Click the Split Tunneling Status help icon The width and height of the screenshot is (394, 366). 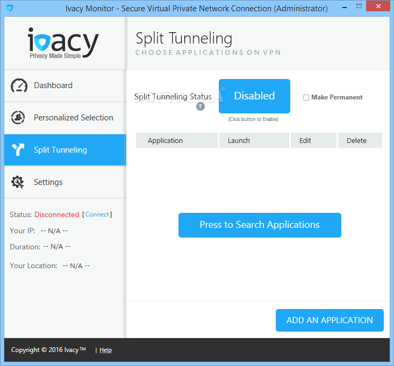click(200, 106)
